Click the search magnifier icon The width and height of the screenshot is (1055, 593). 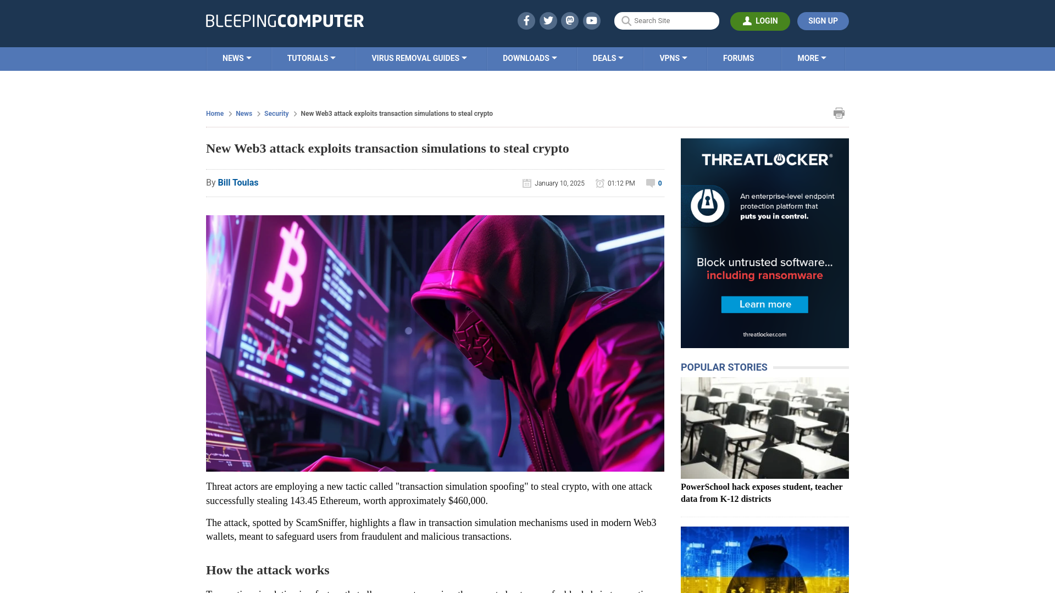626,20
